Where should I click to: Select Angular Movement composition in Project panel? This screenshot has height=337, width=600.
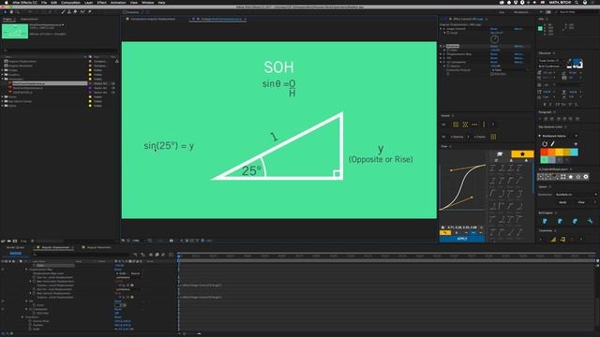coord(21,66)
